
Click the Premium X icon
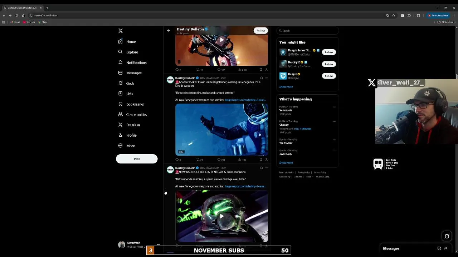point(120,125)
